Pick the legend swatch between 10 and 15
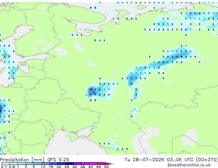Screen dimensions: 218x168 [x=46, y=164]
